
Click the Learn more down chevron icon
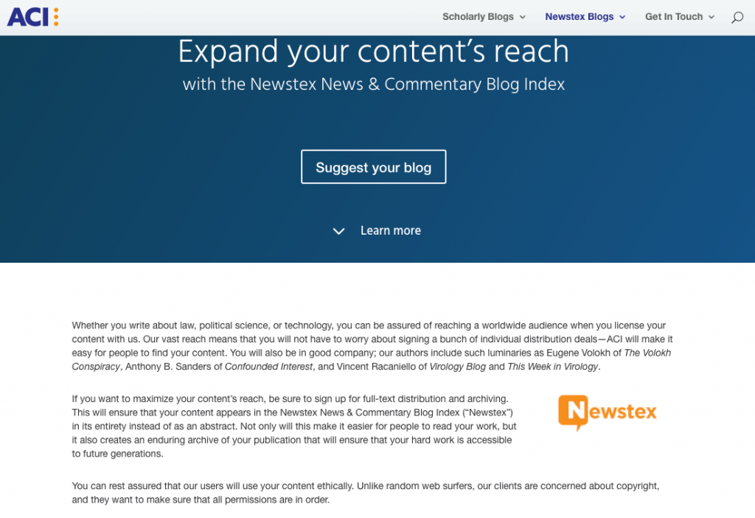339,231
